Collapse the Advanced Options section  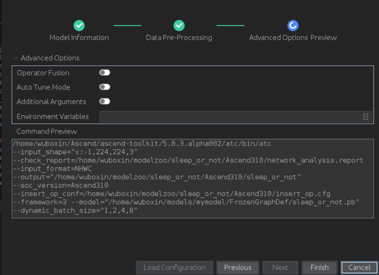(x=16, y=58)
